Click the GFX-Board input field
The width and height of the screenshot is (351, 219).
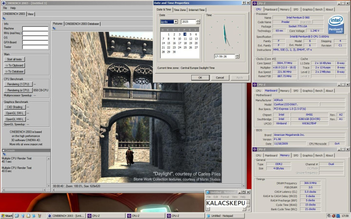point(35,42)
